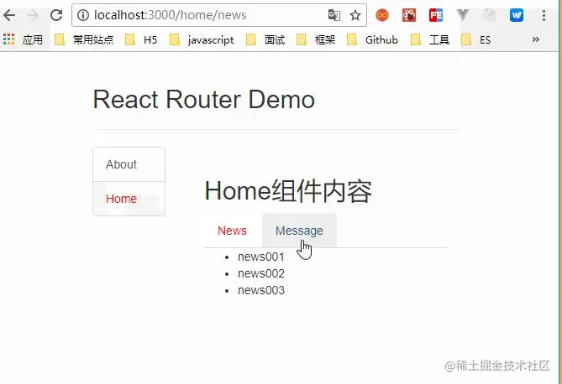Open the Apps shortcut in bookmarks bar
Image resolution: width=562 pixels, height=384 pixels.
coord(23,39)
